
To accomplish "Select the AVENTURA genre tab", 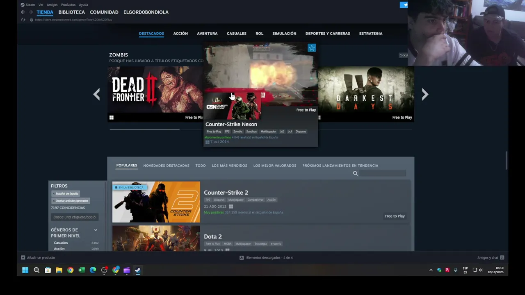I will (207, 34).
